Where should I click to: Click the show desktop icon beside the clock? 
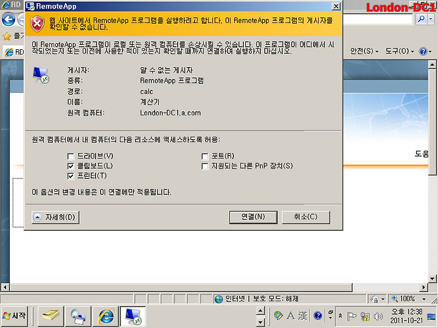pyautogui.click(x=431, y=316)
